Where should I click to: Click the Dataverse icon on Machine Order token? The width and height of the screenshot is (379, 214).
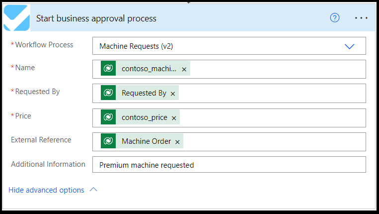108,141
